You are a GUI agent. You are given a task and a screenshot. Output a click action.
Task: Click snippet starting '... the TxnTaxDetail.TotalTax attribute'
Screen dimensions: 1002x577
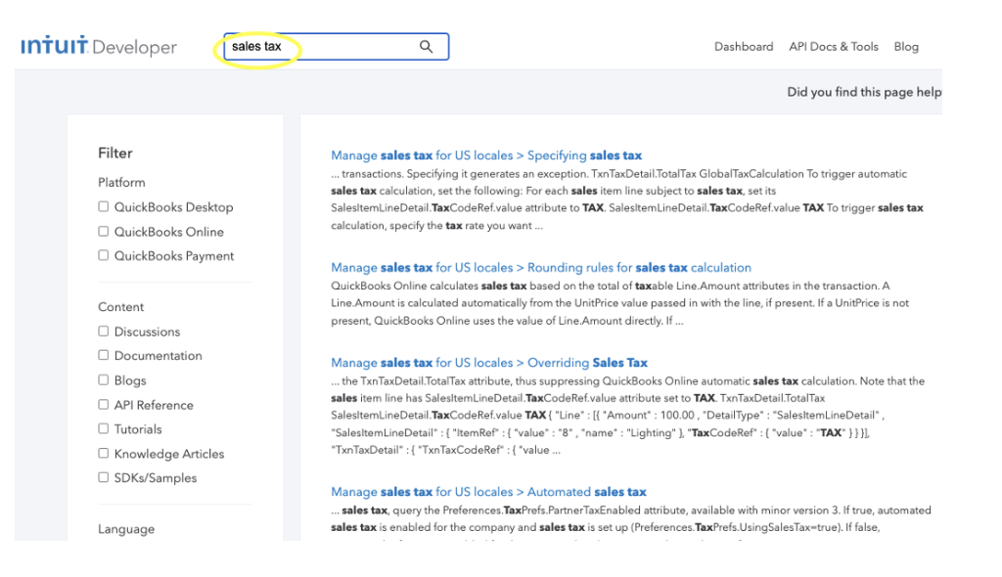[x=627, y=416]
